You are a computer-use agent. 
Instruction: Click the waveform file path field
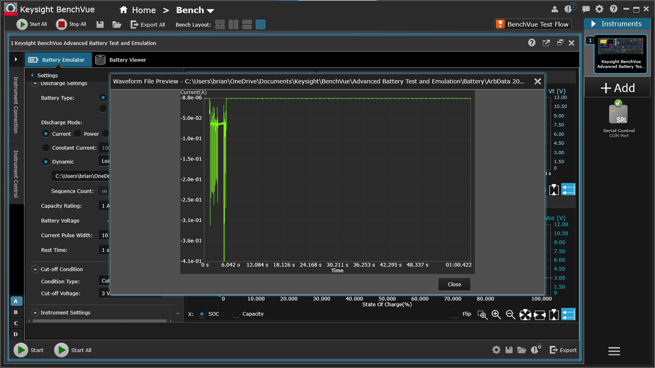tap(81, 176)
